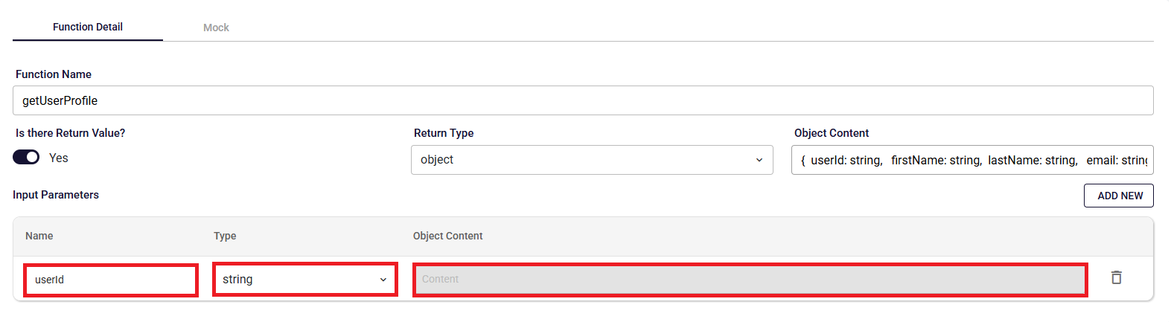Viewport: 1171px width, 322px height.
Task: Toggle the return value switch off
Action: point(26,158)
